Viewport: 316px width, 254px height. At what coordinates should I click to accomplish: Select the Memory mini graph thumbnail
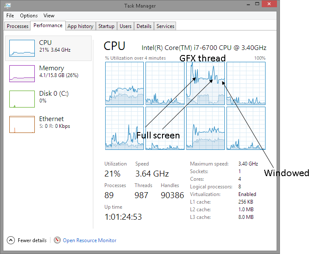[x=22, y=74]
